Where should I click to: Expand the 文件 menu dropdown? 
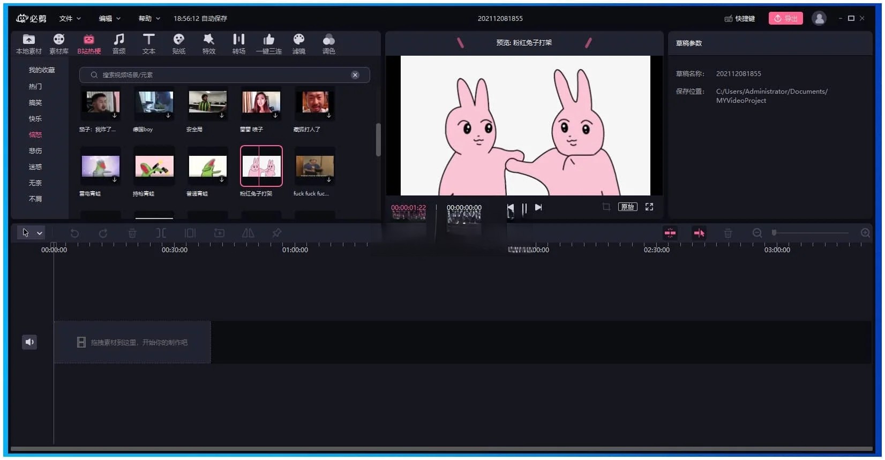tap(70, 18)
